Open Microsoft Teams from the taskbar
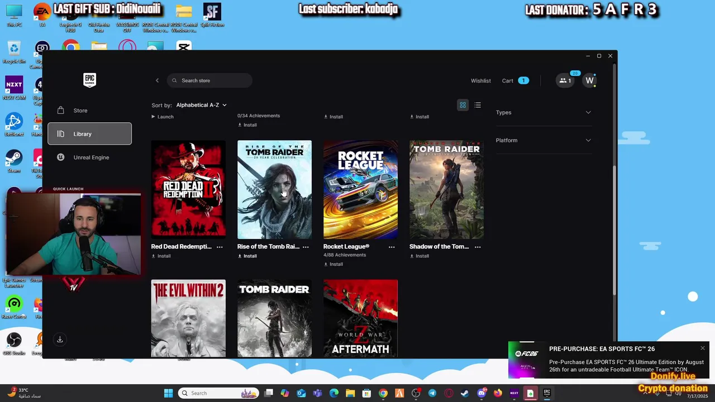Viewport: 715px width, 402px height. [317, 393]
